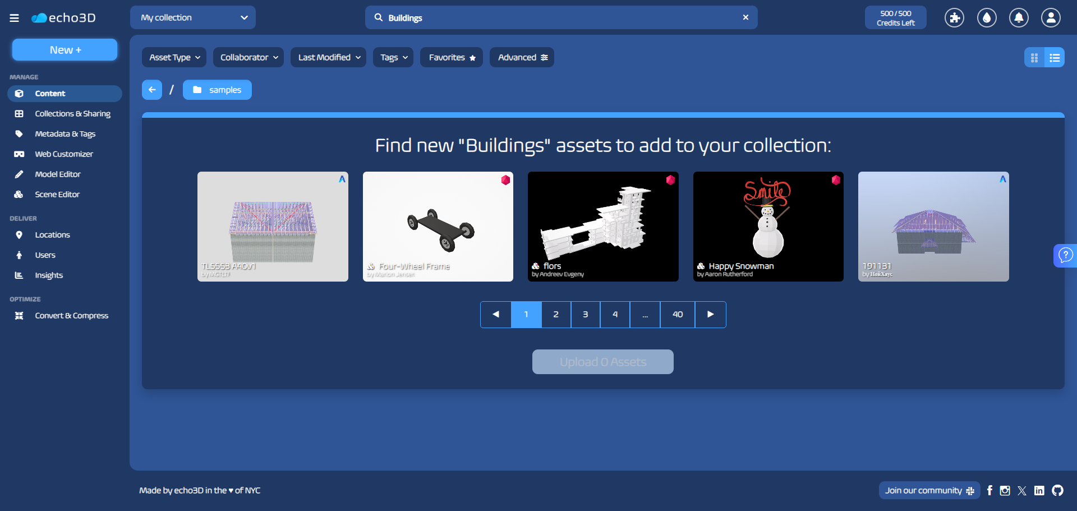Screen dimensions: 1077x511
Task: Click the back arrow folder button
Action: 152,90
